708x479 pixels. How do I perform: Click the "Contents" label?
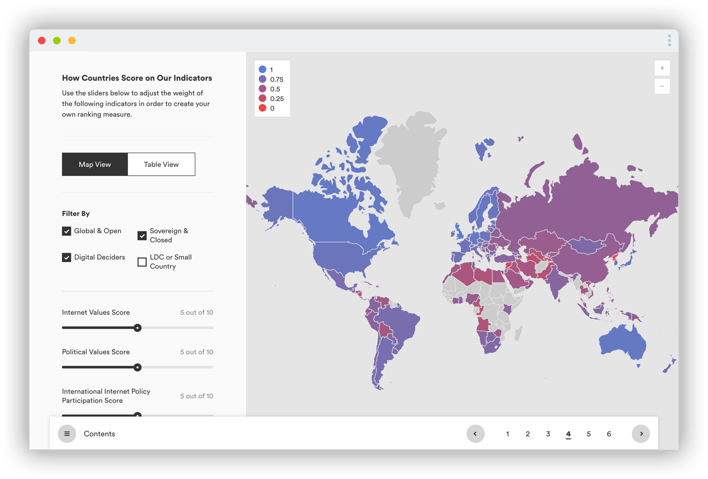pyautogui.click(x=99, y=433)
